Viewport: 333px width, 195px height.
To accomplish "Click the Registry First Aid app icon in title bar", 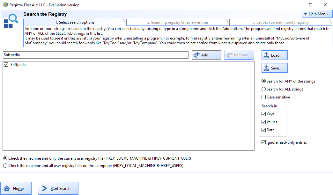I will click(x=5, y=5).
